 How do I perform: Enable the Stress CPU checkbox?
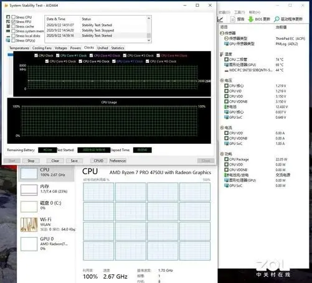click(x=14, y=17)
